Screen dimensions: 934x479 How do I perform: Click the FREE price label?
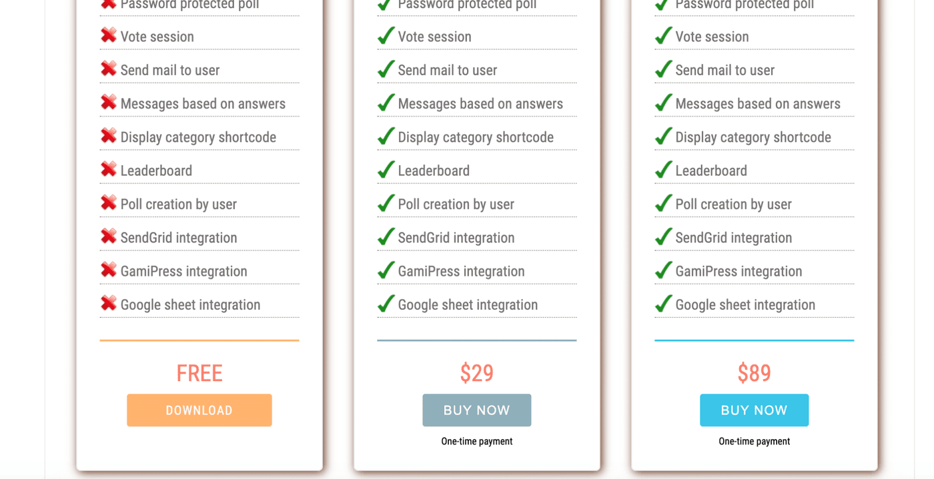point(199,373)
